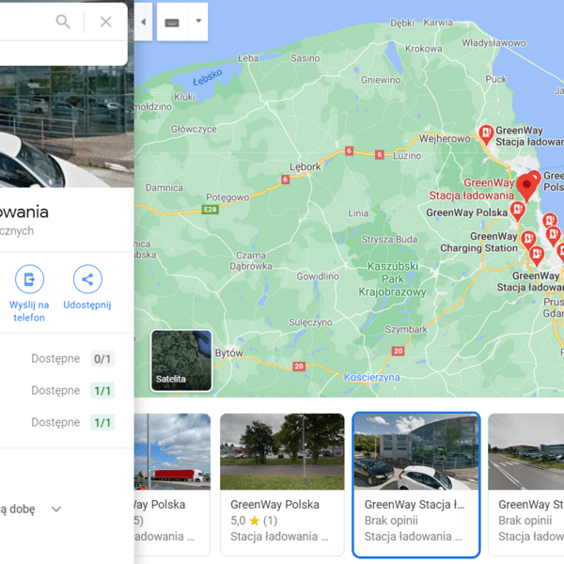
Task: Click the Udostępnij share icon
Action: [x=87, y=279]
